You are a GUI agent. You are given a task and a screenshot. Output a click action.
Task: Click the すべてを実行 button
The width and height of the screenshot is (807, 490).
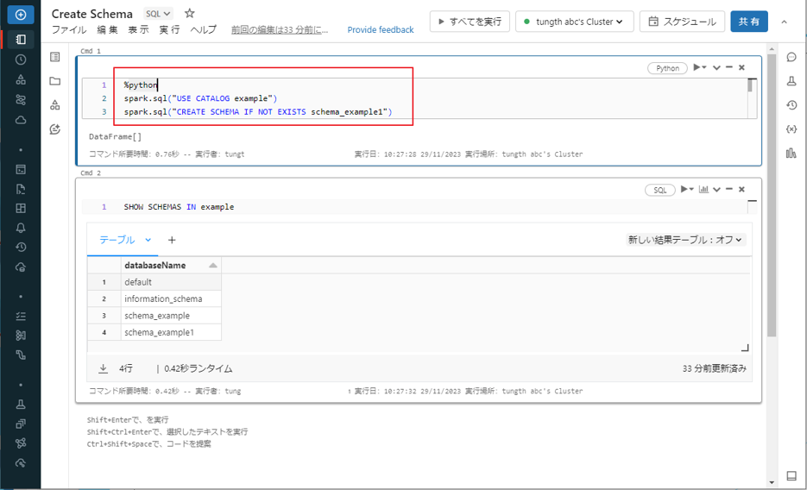[470, 22]
